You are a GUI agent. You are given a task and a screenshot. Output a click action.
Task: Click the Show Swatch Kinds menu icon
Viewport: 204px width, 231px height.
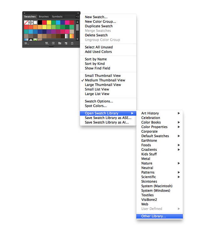pyautogui.click(x=47, y=43)
